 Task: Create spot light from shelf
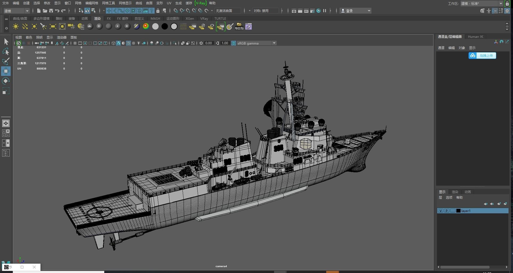43,26
